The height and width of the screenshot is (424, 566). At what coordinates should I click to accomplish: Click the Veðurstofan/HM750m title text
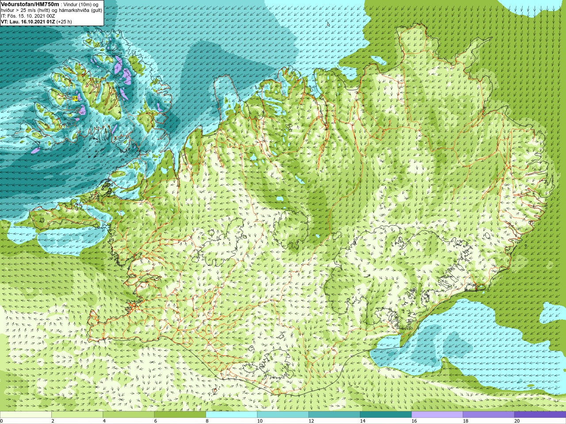[x=30, y=4]
